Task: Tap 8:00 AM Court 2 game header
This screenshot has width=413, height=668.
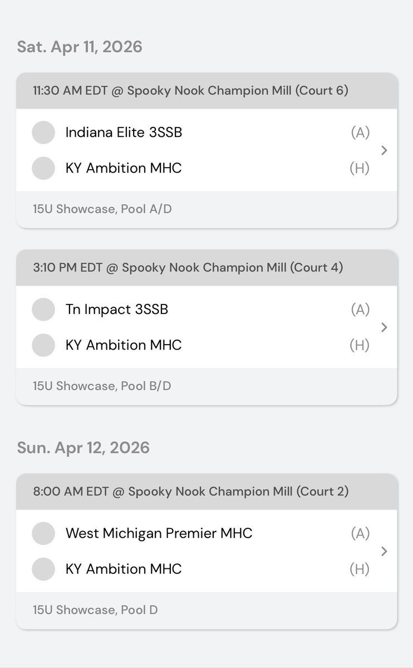Action: tap(206, 492)
